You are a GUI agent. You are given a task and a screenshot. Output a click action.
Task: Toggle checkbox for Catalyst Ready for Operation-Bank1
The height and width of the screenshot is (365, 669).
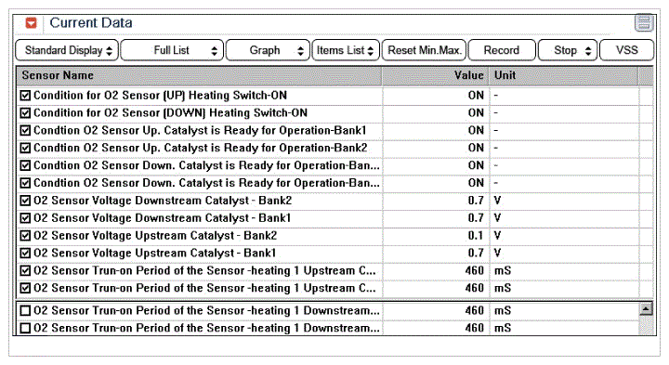coord(25,130)
